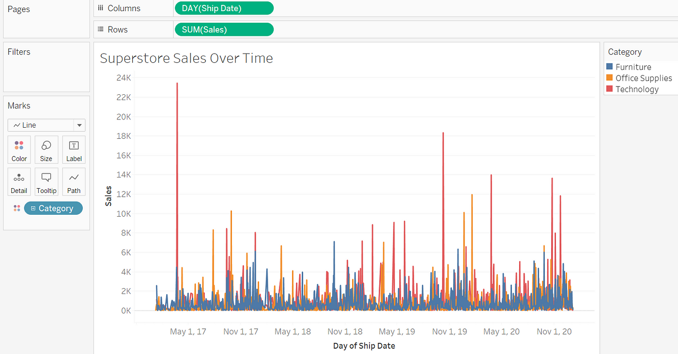This screenshot has height=354, width=678.
Task: Select the Category pill on Marks
Action: pos(53,208)
